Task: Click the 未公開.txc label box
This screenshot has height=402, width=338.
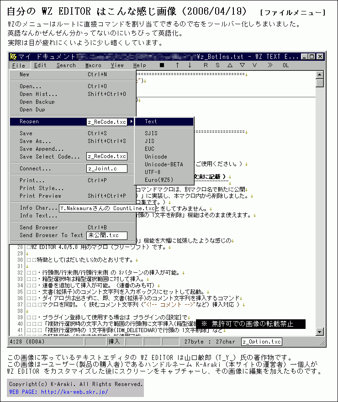Action: pos(107,235)
